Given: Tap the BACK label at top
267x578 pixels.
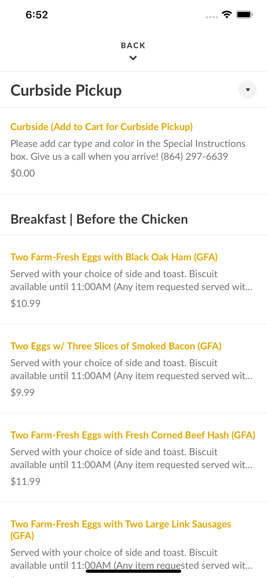Looking at the screenshot, I should tap(133, 45).
